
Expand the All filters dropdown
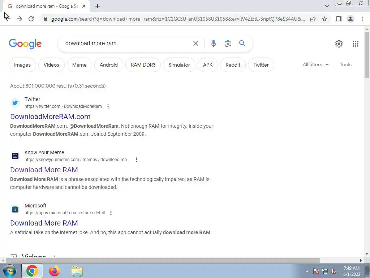pos(315,64)
